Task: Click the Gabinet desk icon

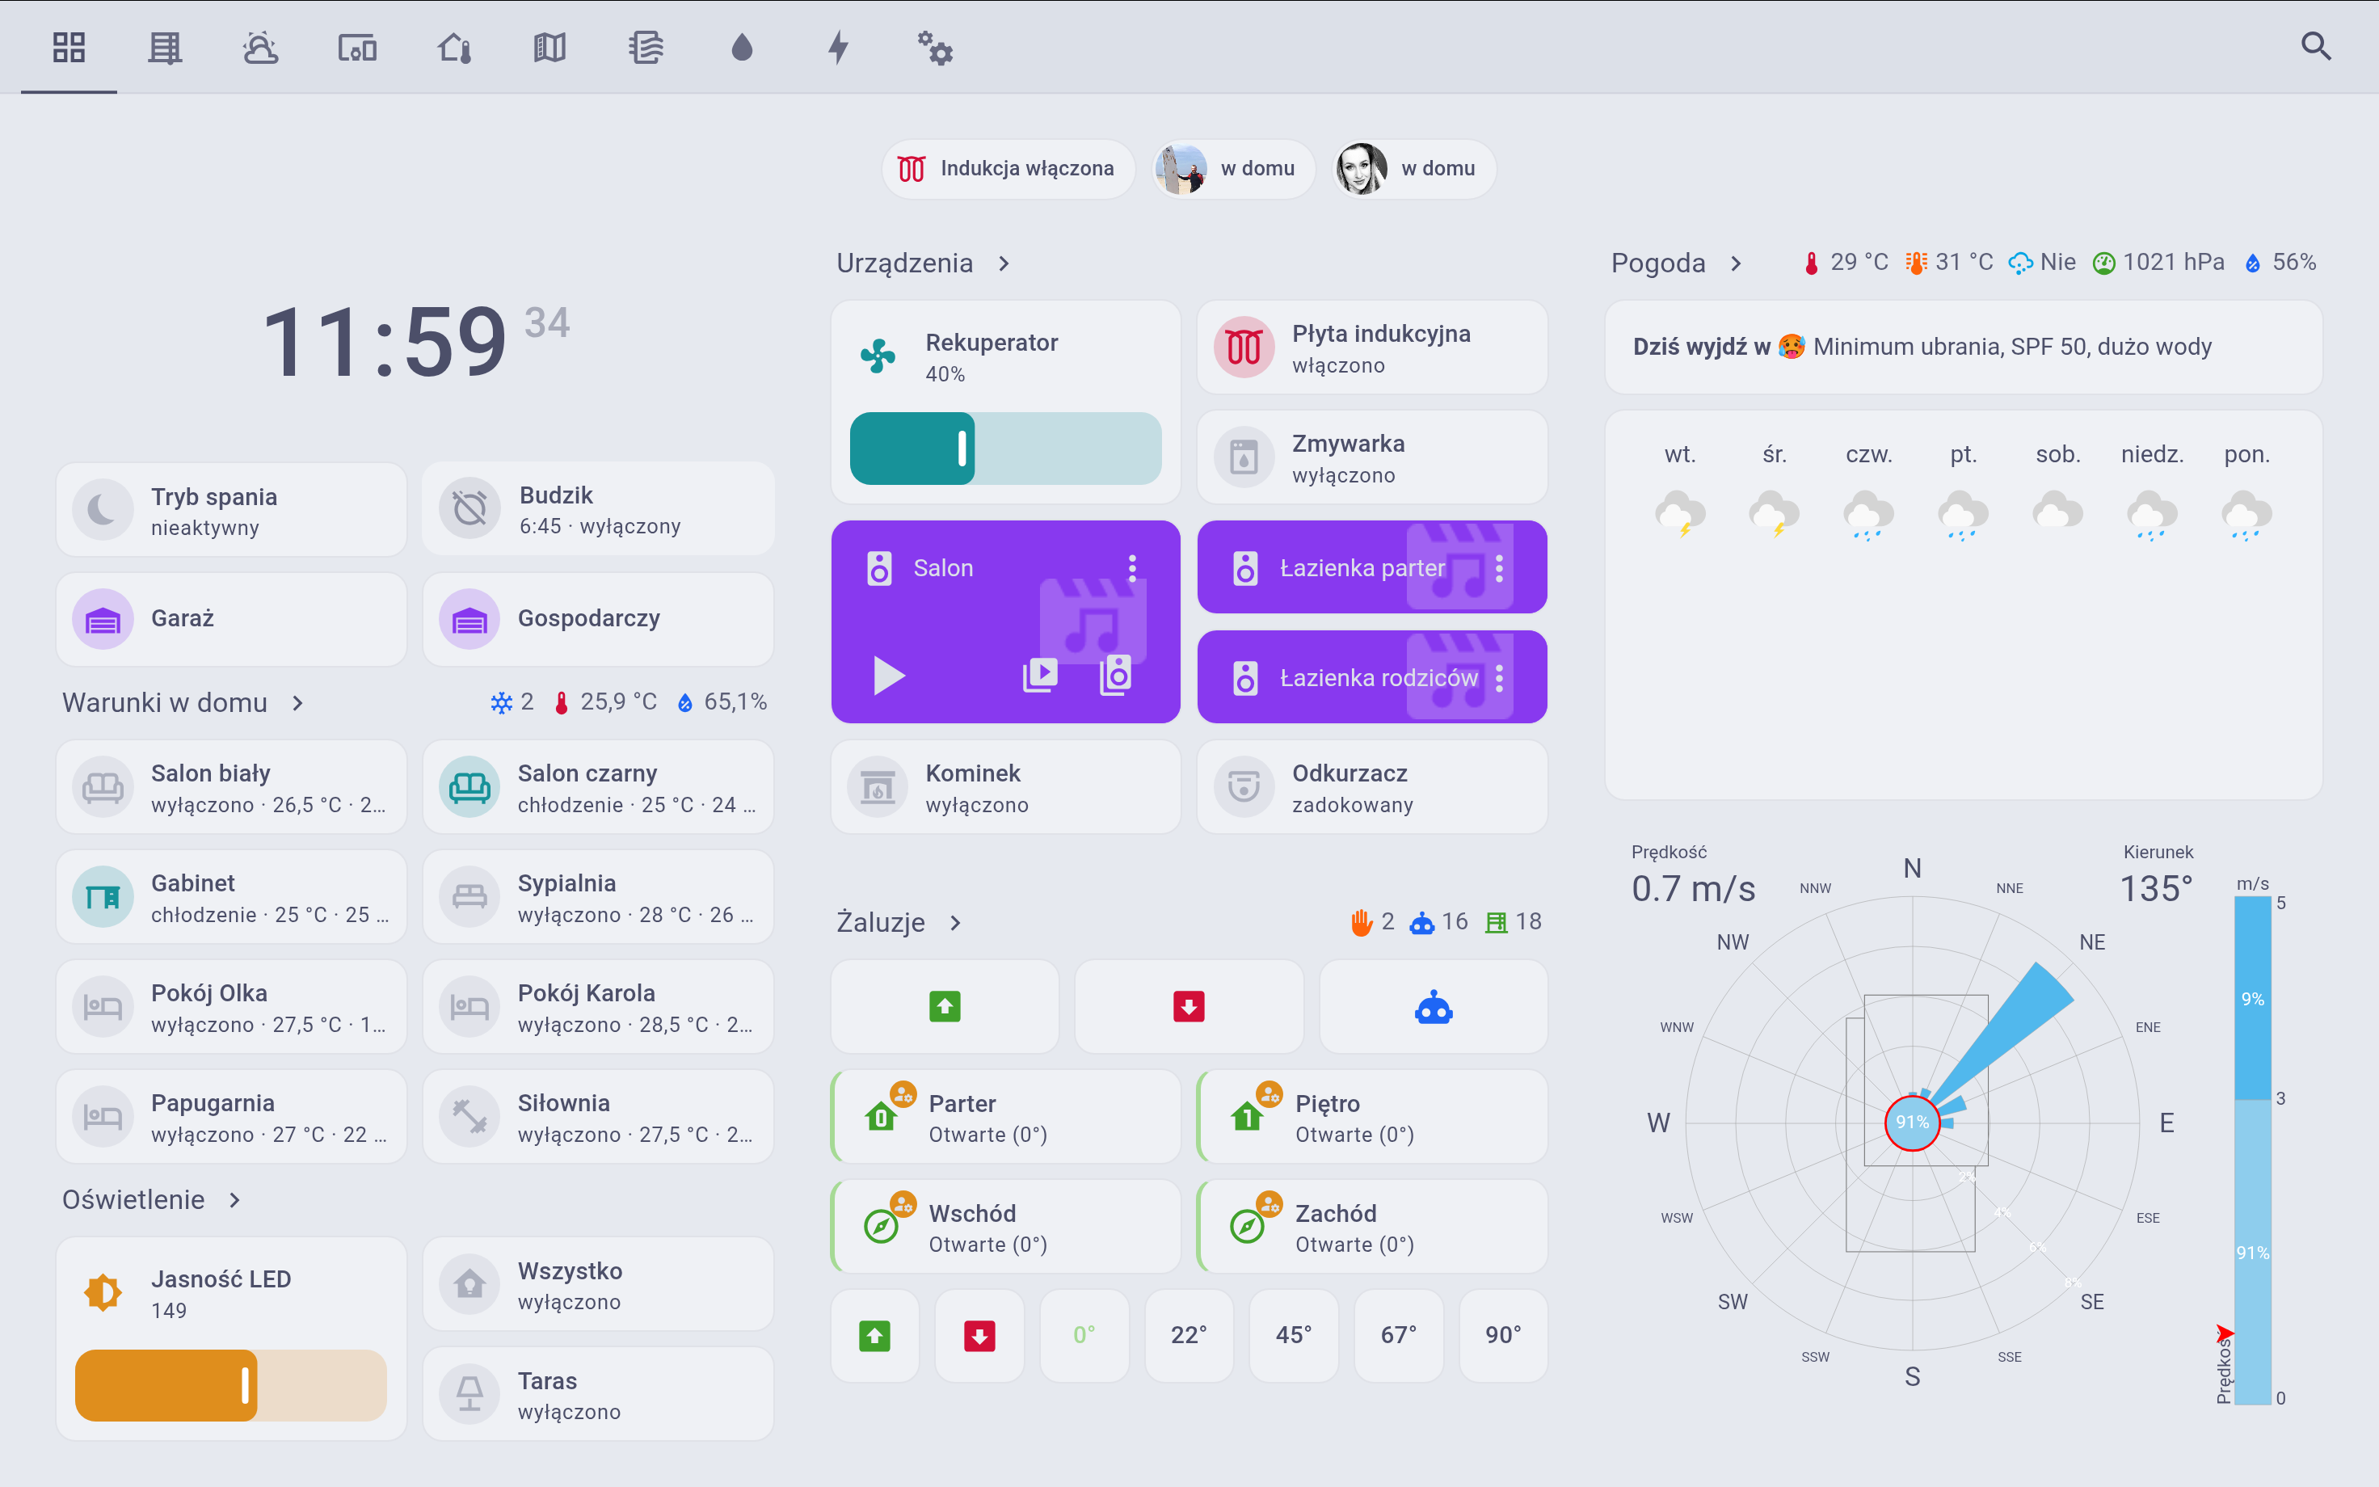Action: (103, 897)
